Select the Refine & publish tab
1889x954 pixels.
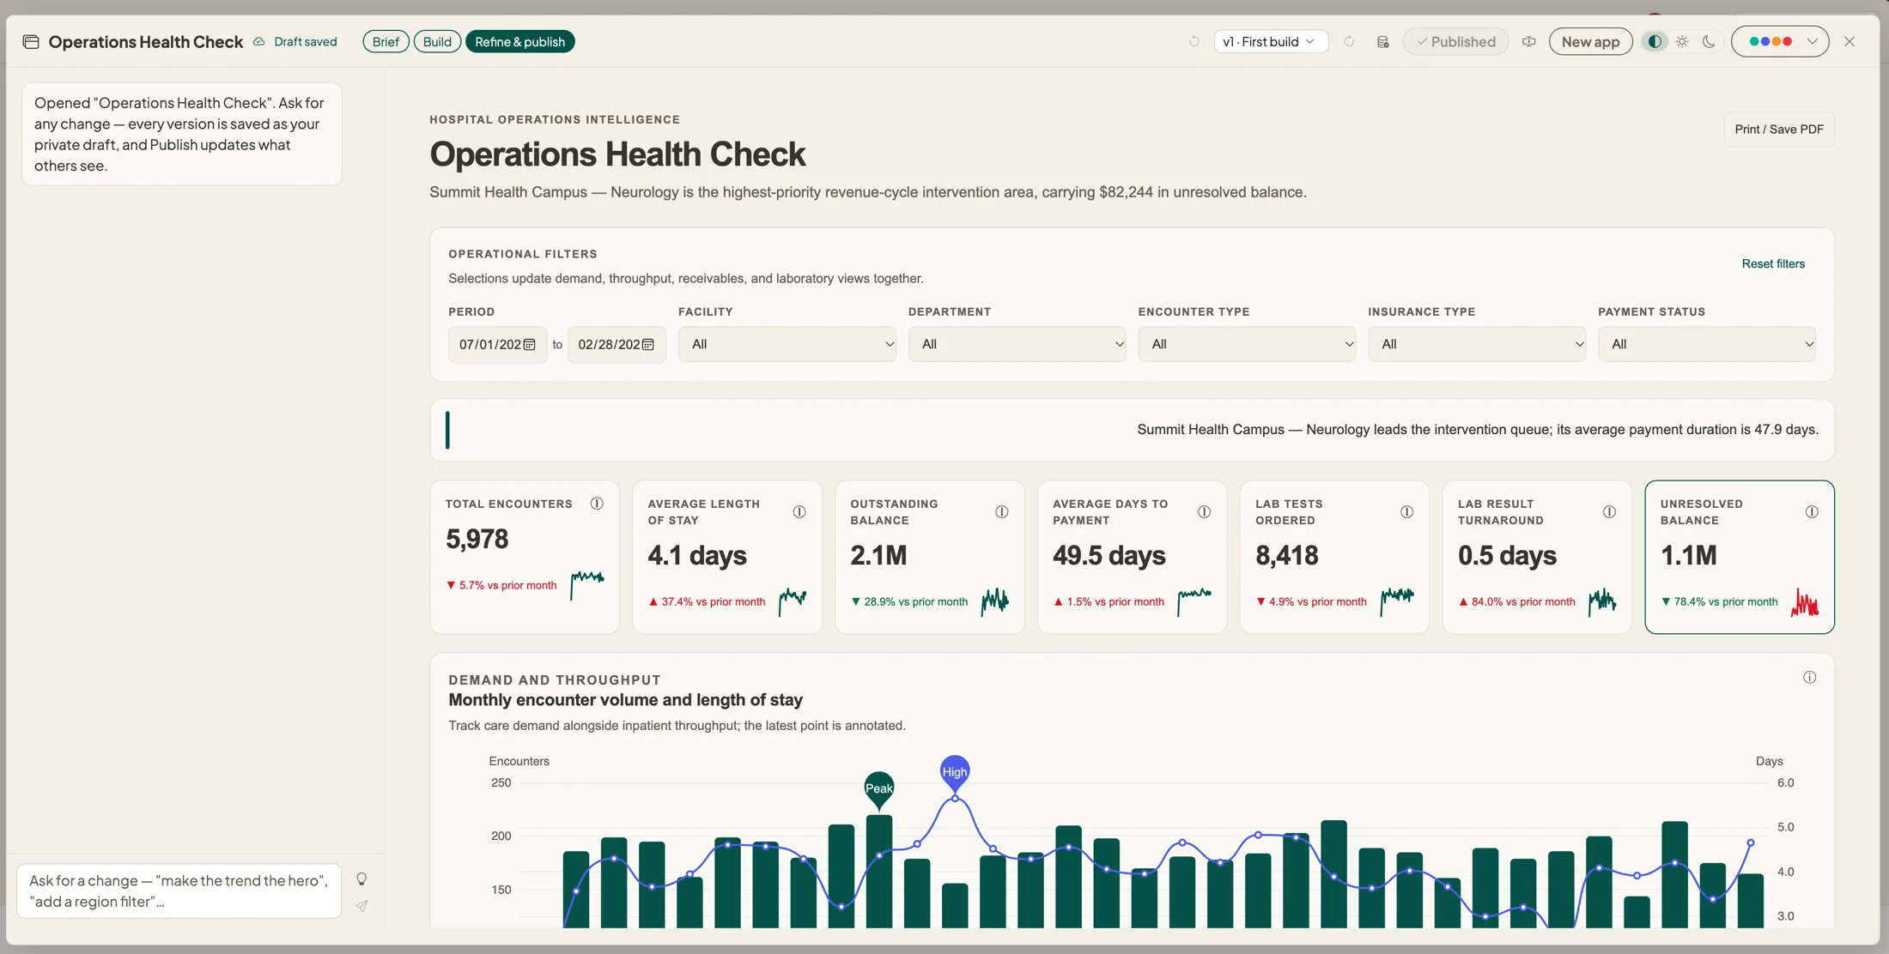click(x=519, y=41)
